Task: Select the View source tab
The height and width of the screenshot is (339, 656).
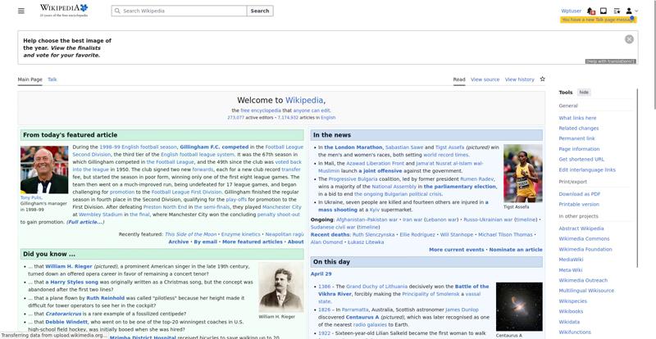Action: coord(485,79)
